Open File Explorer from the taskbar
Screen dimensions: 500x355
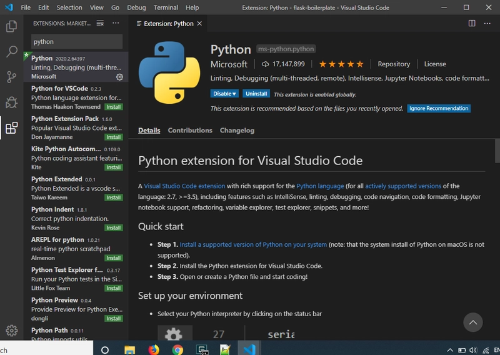[x=129, y=350]
